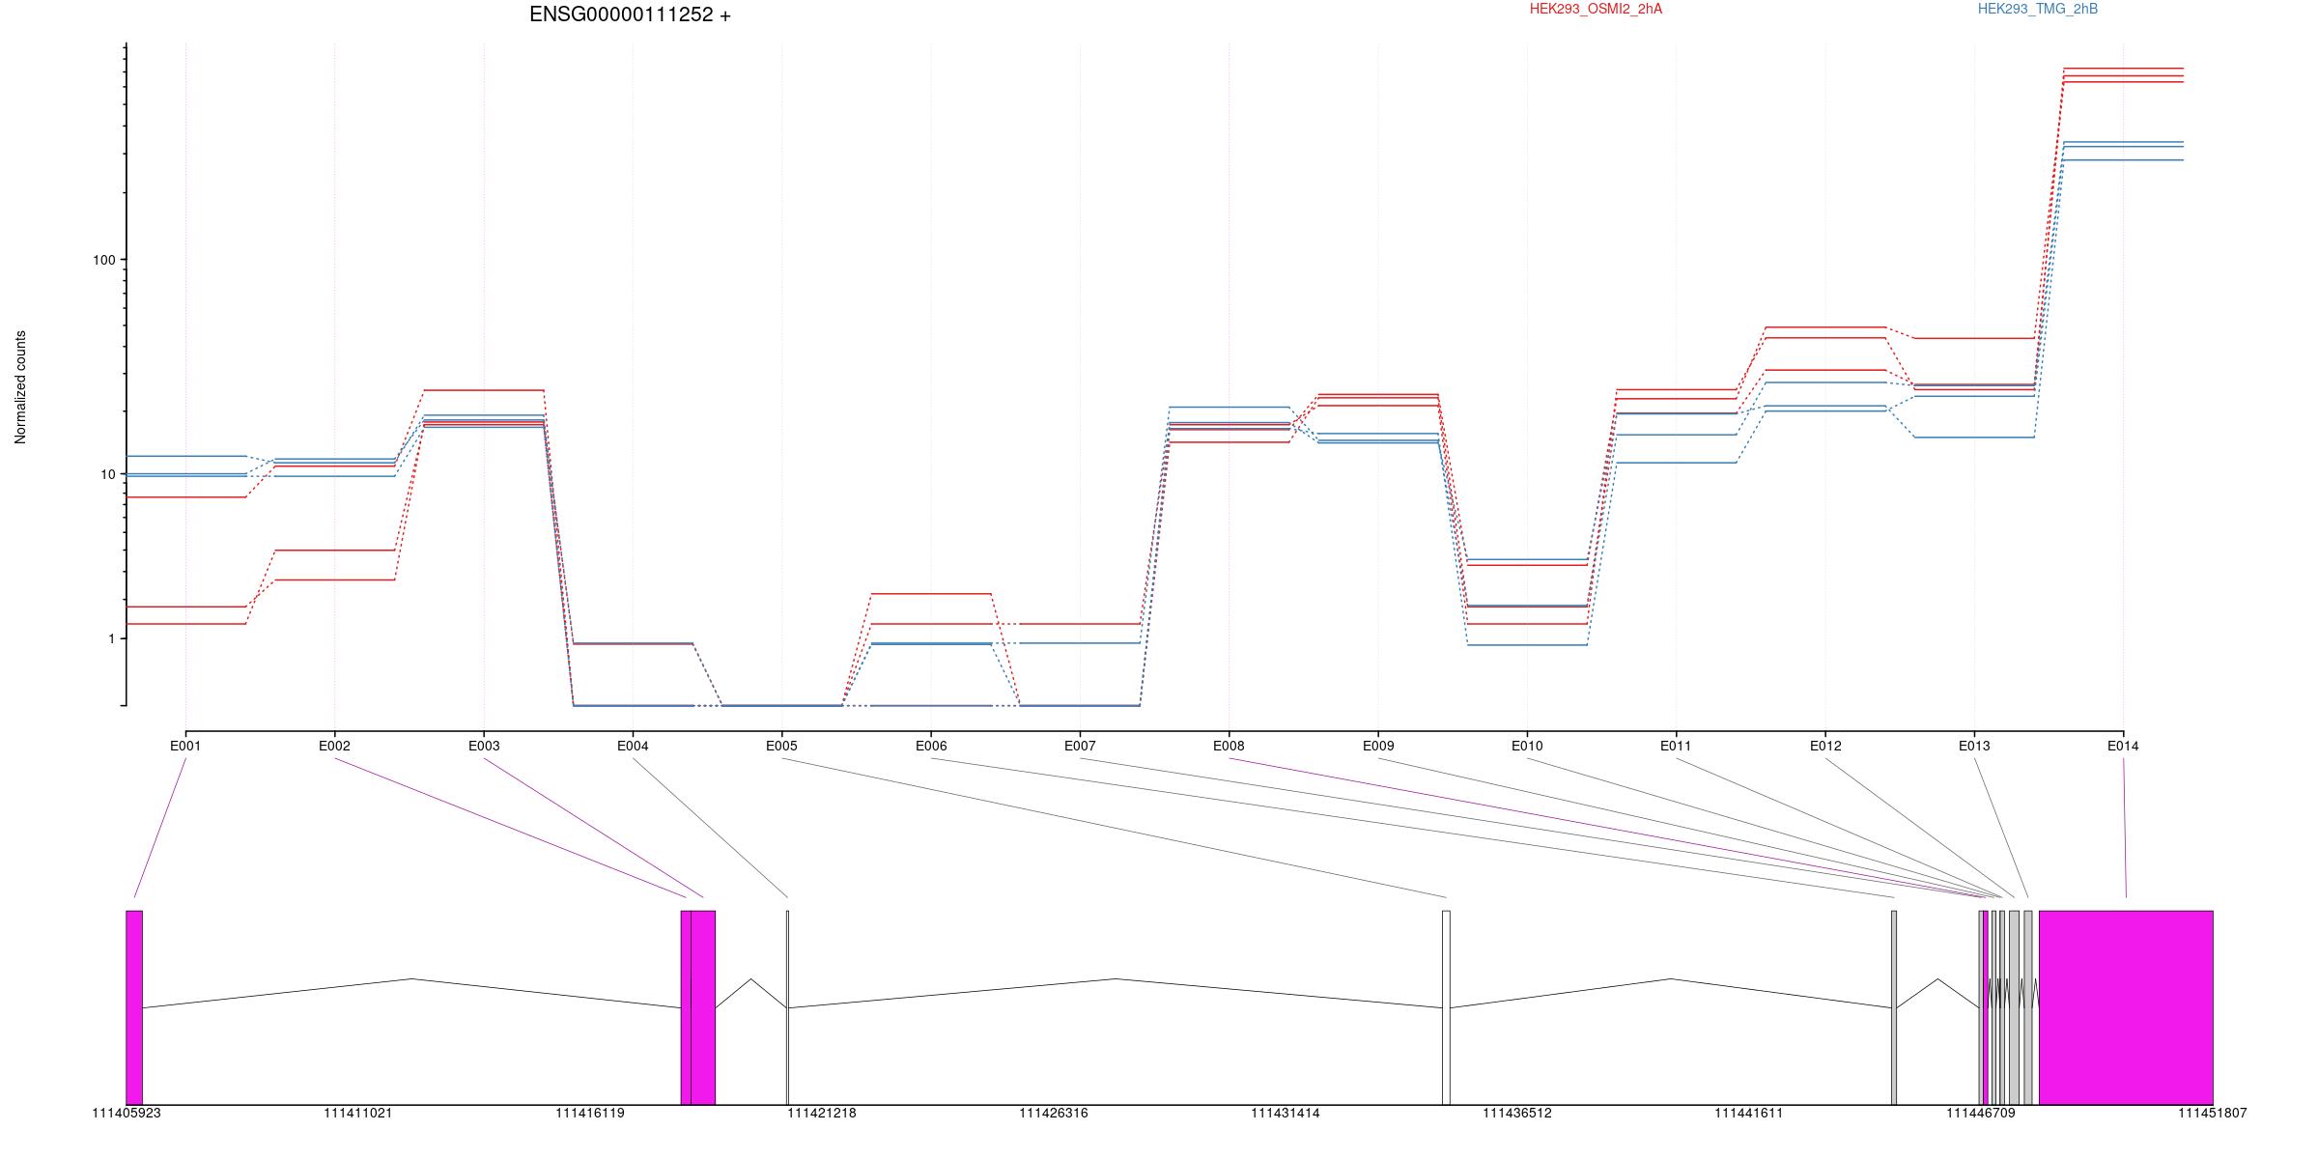Click the y-axis tick label 1
The image size is (2318, 1159).
(111, 638)
